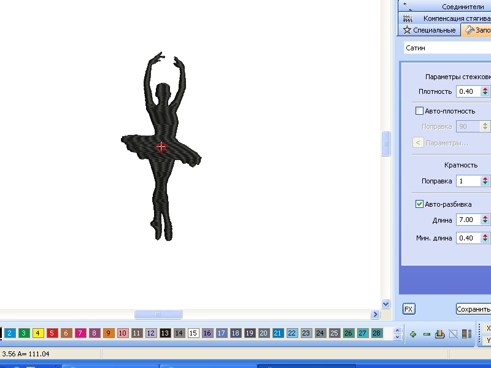Click the striped thread chart icon
The width and height of the screenshot is (491, 368).
click(x=466, y=334)
